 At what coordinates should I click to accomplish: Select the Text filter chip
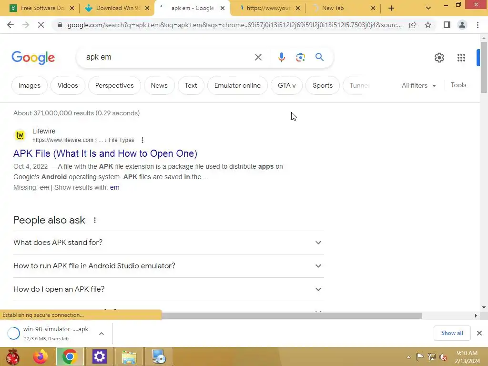[191, 85]
